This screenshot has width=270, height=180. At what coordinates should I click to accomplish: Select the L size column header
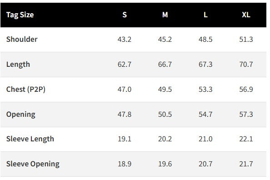point(205,15)
